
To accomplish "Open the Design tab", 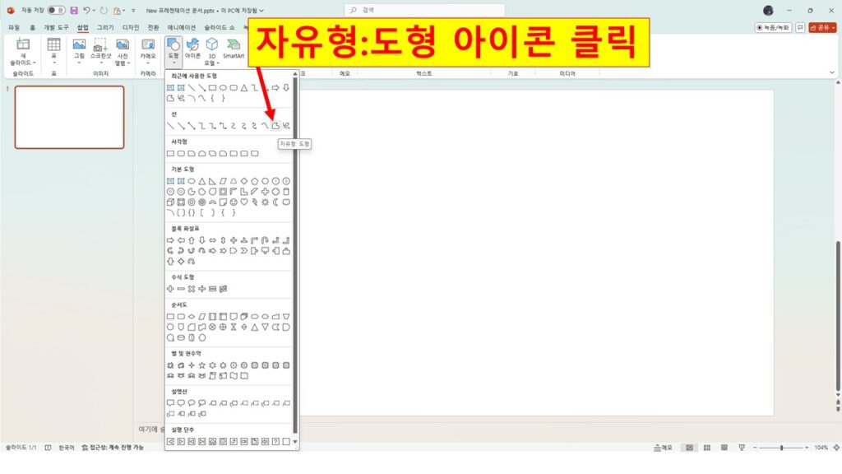I will point(131,27).
